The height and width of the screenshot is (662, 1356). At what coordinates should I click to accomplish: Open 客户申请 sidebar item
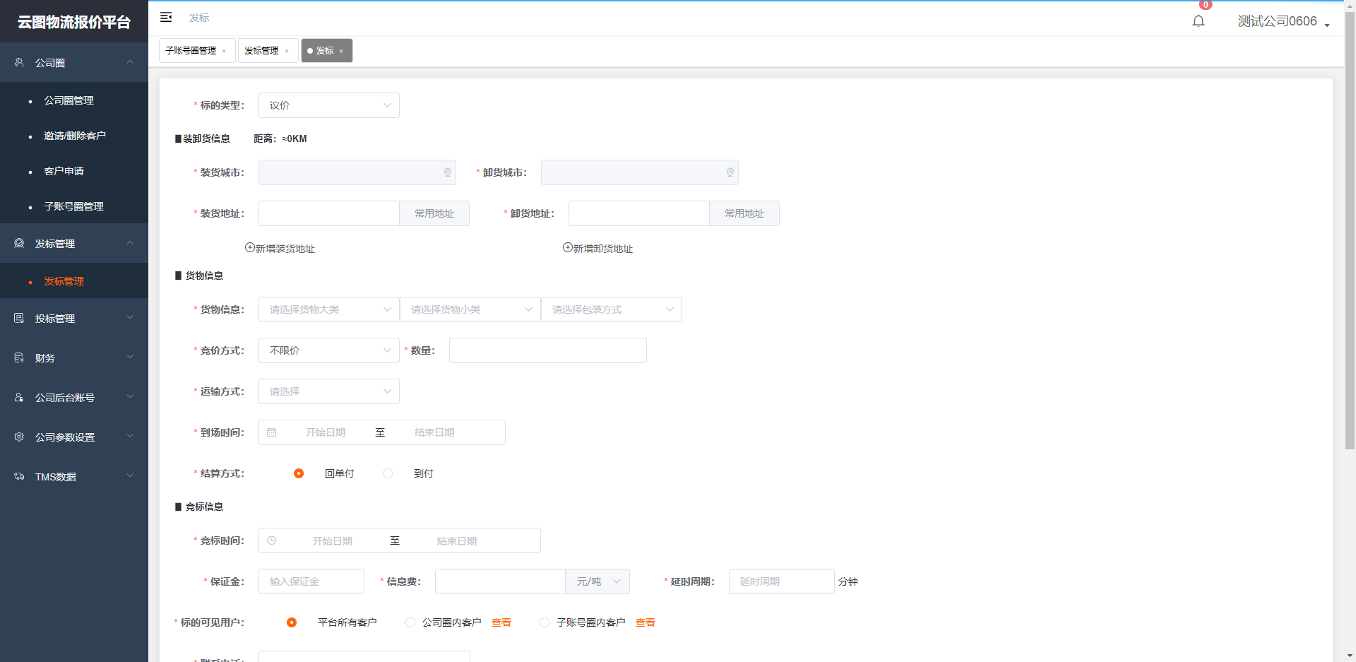pyautogui.click(x=74, y=171)
